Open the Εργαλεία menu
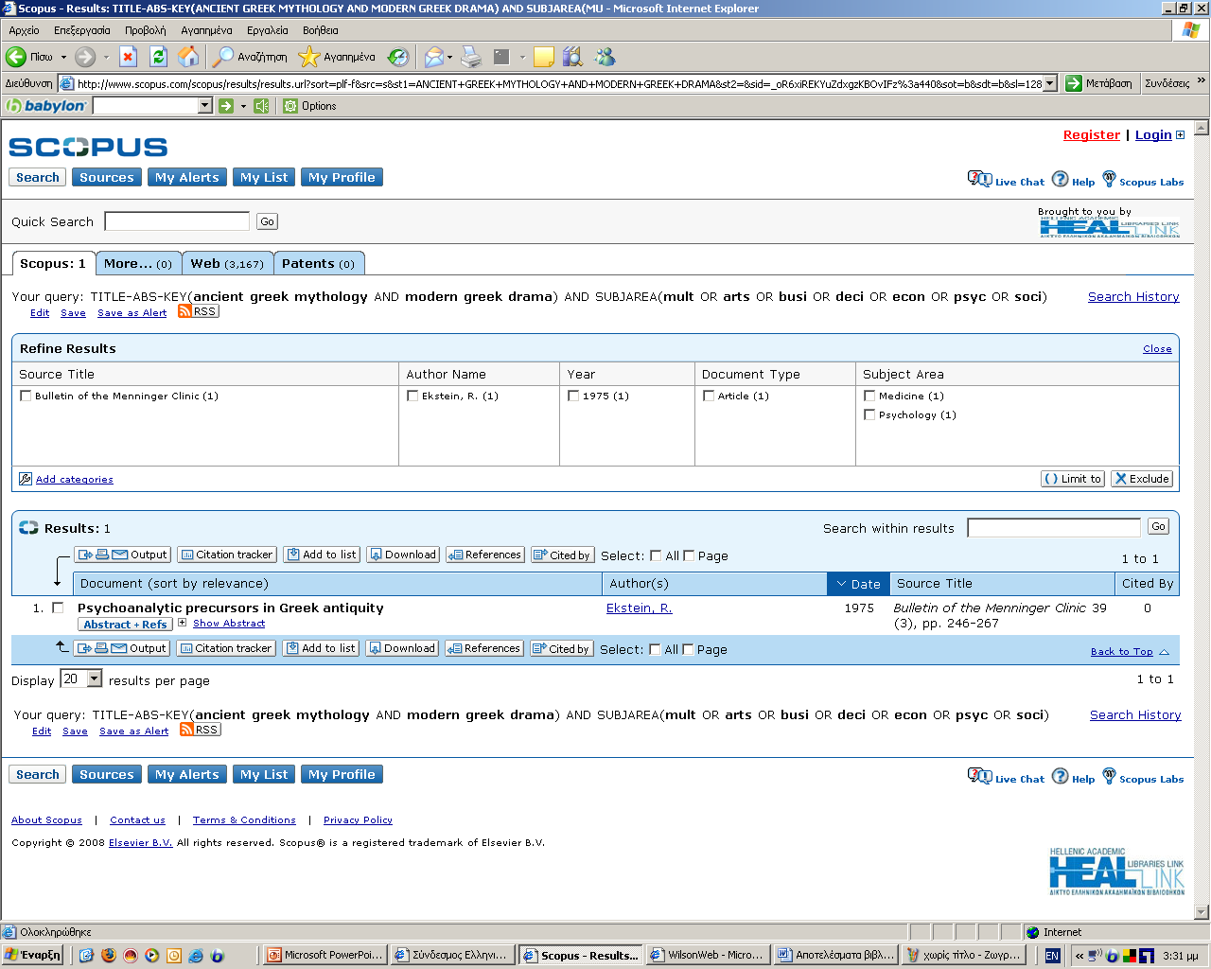This screenshot has width=1211, height=969. coord(267,30)
